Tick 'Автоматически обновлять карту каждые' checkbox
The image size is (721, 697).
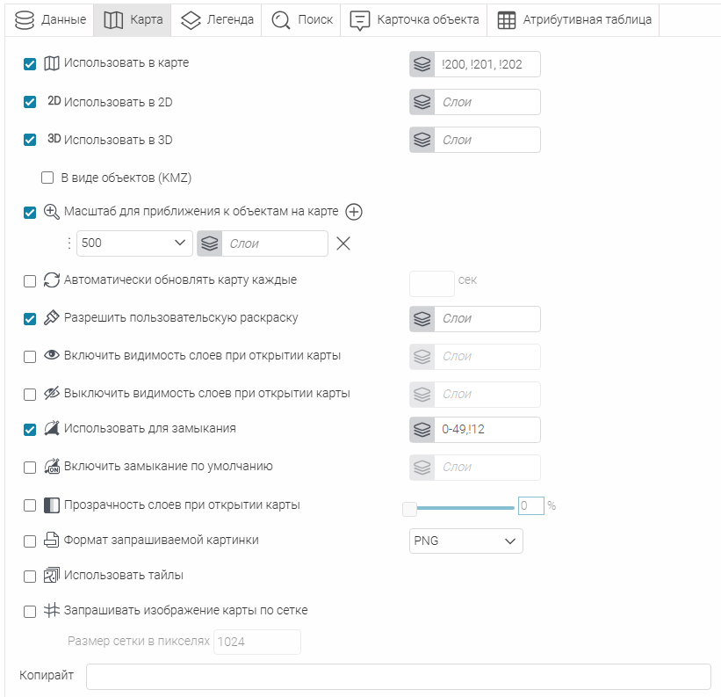pos(30,281)
